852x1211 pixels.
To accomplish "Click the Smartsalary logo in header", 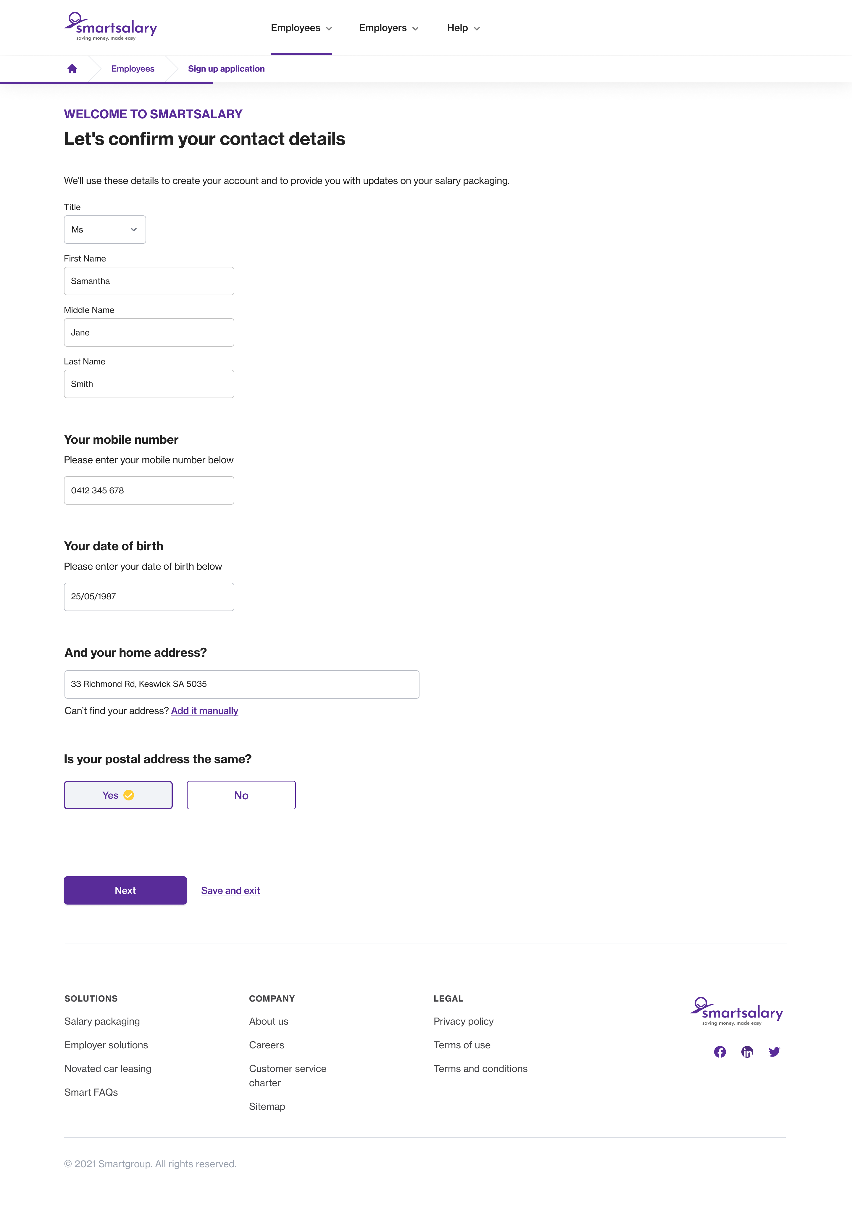I will (x=111, y=26).
